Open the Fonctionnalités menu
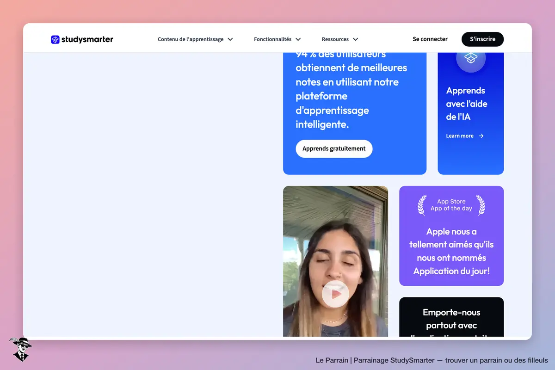The width and height of the screenshot is (555, 370). coord(277,39)
